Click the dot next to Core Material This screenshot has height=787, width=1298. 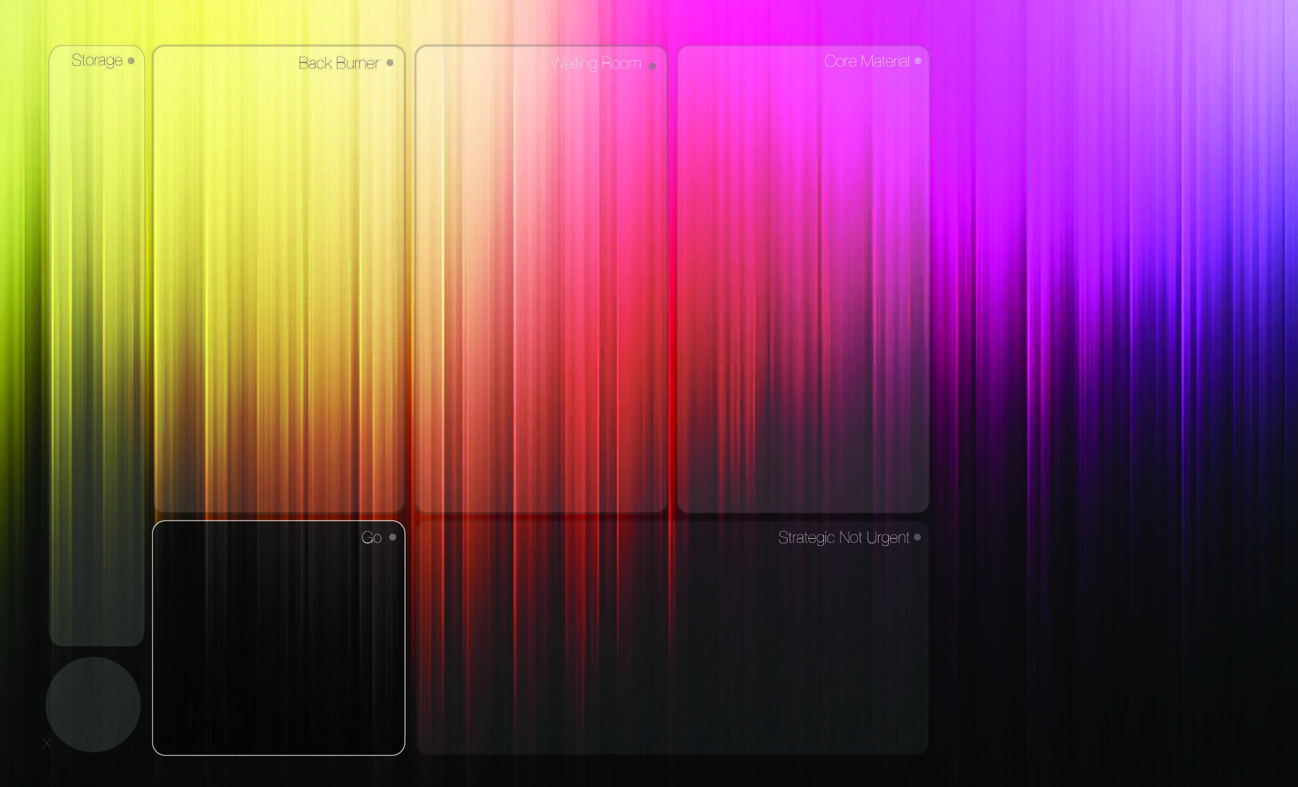pyautogui.click(x=917, y=61)
